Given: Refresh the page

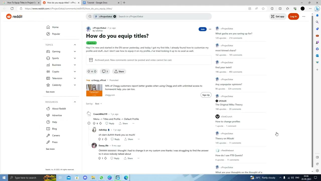Looking at the screenshot, I should coord(12,9).
